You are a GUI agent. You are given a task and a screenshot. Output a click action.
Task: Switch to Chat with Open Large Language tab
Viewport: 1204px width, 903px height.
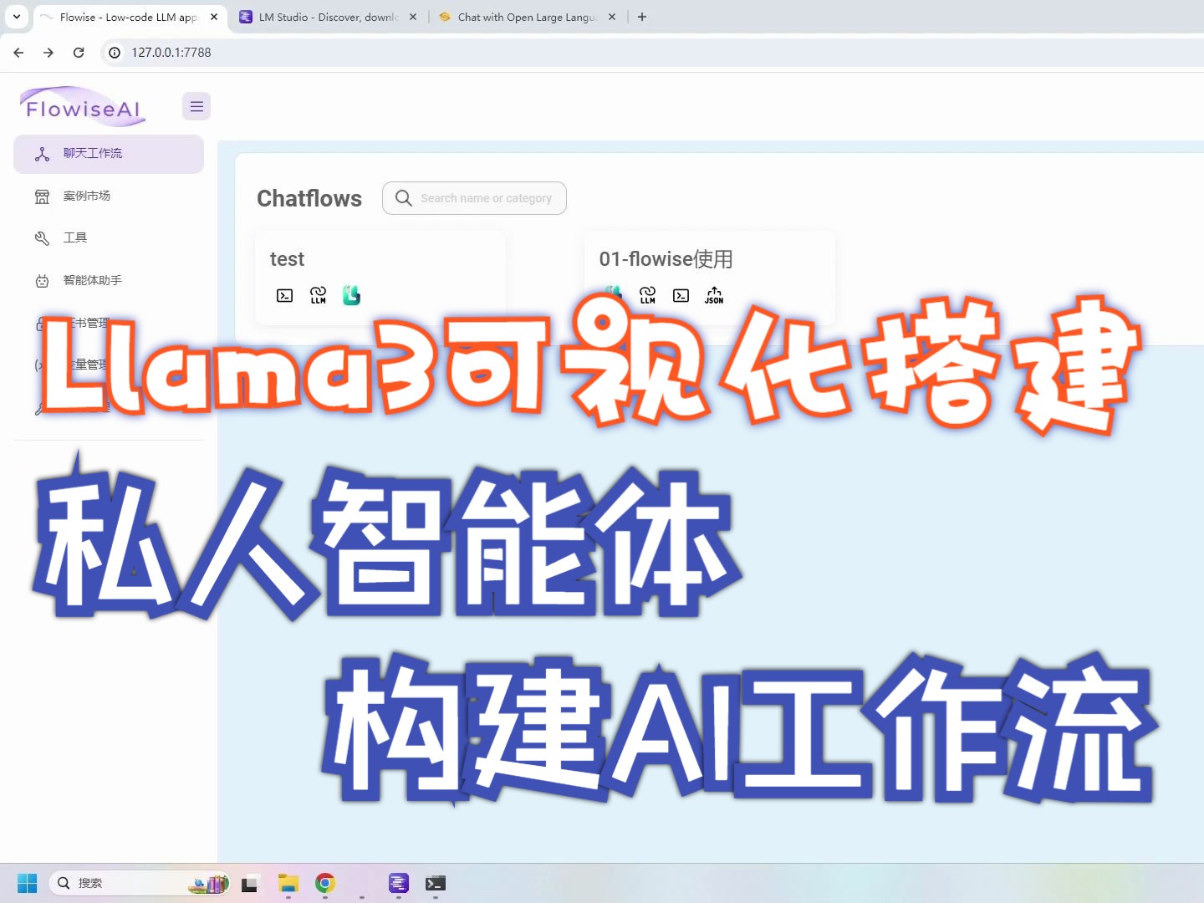(x=527, y=17)
